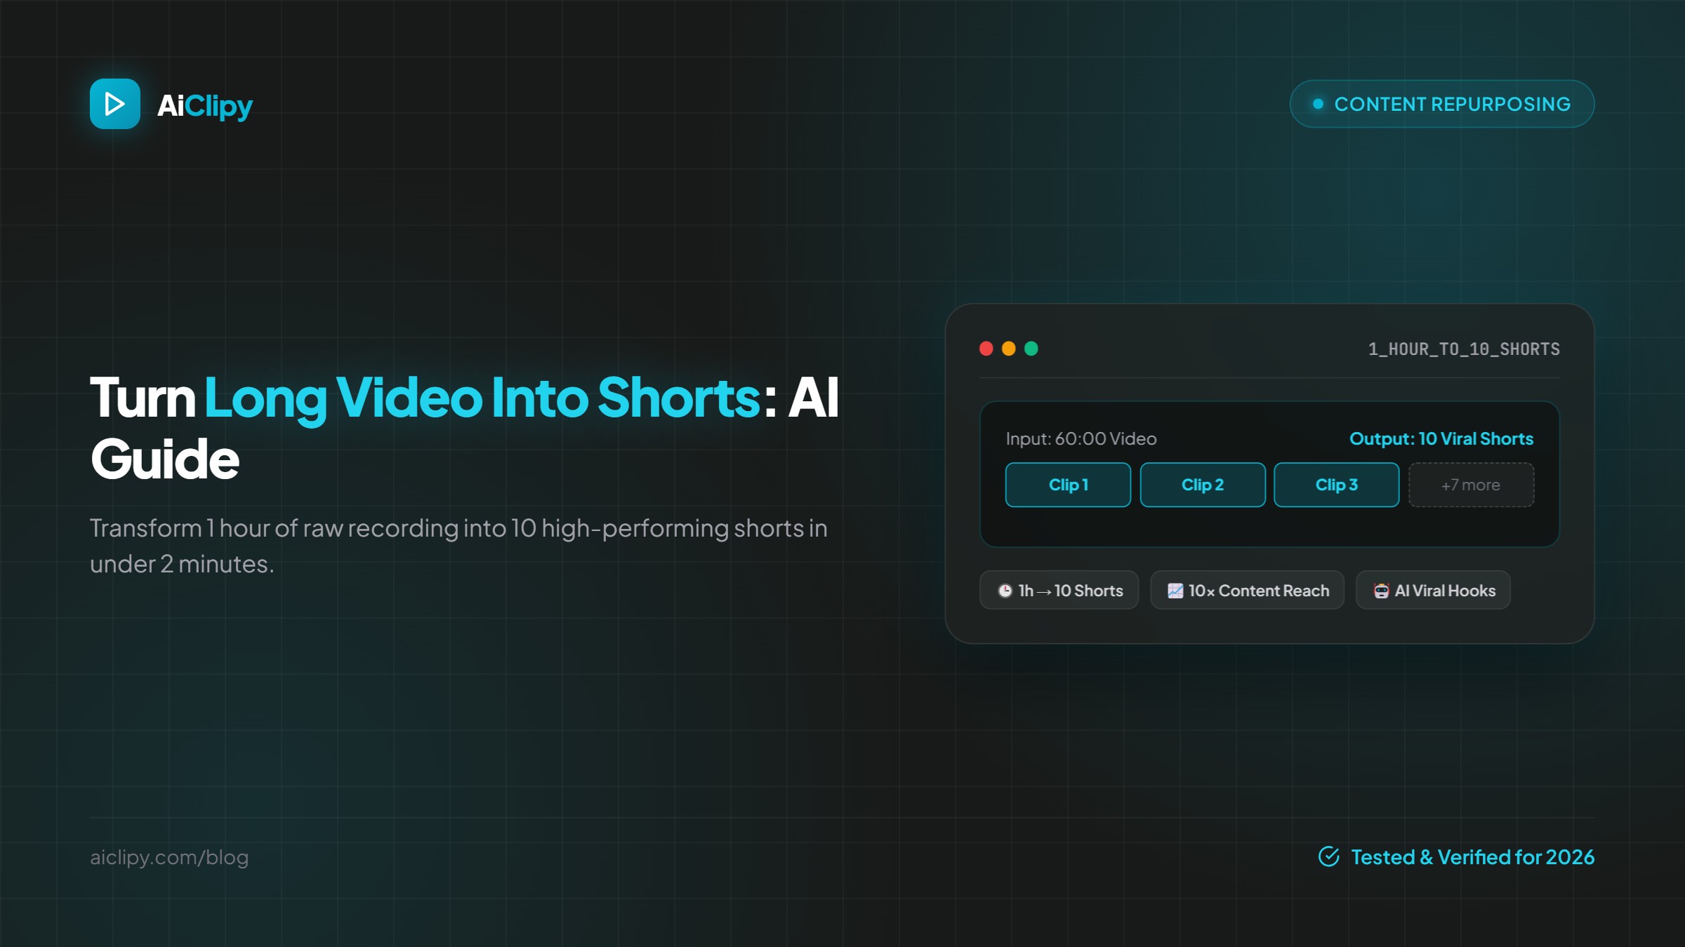Click the robot icon beside AI Viral Hooks
The width and height of the screenshot is (1685, 947).
point(1381,591)
